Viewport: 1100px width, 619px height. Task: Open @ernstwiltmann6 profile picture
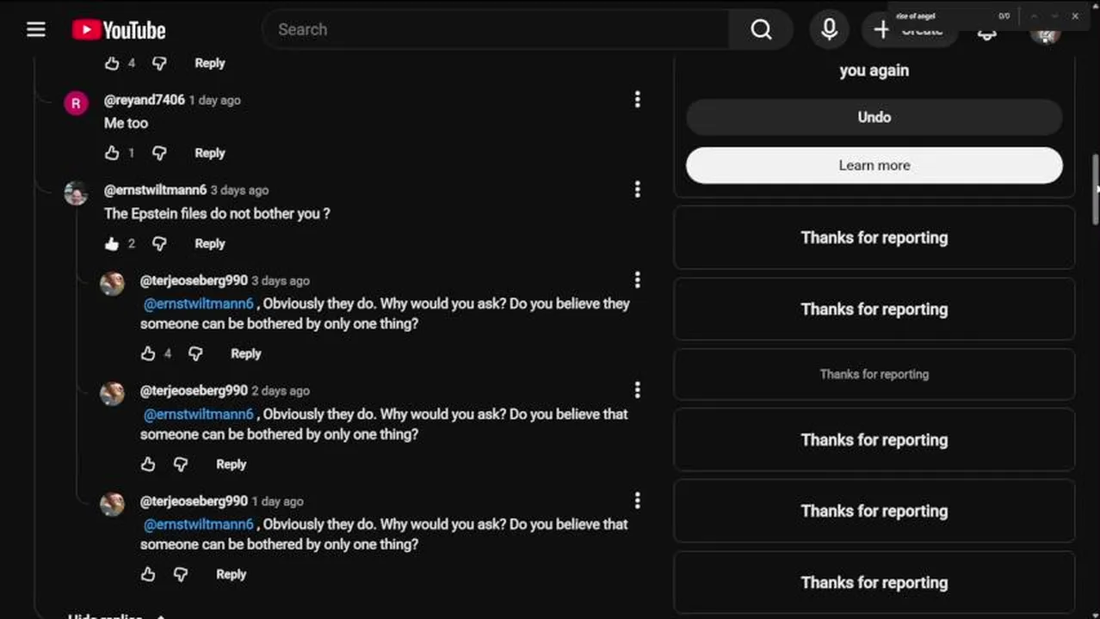(x=76, y=193)
